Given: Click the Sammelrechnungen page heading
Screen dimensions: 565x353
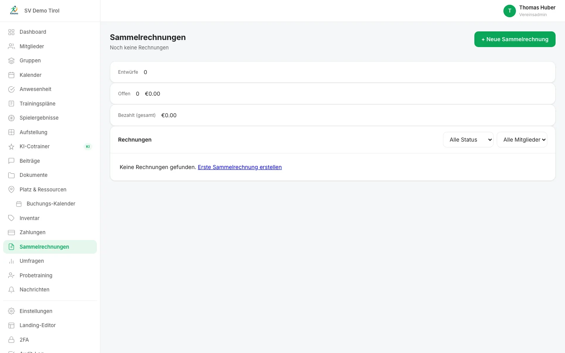Looking at the screenshot, I should [148, 37].
